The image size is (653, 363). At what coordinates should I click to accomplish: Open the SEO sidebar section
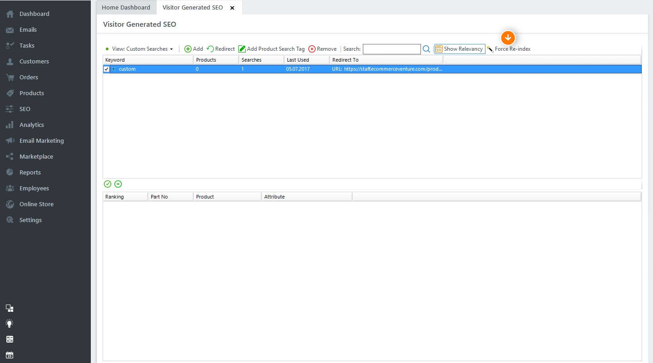coord(25,109)
